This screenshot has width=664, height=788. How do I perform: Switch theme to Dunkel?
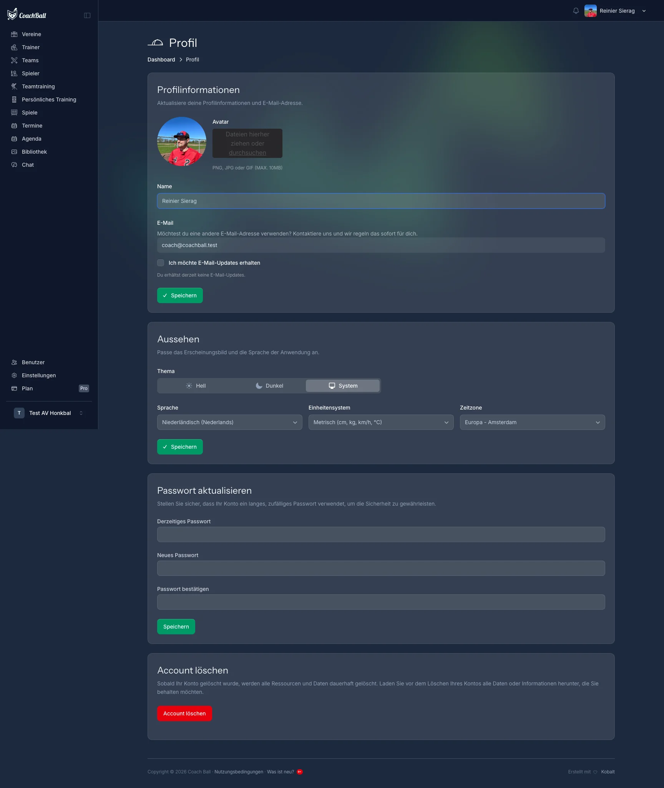(269, 386)
